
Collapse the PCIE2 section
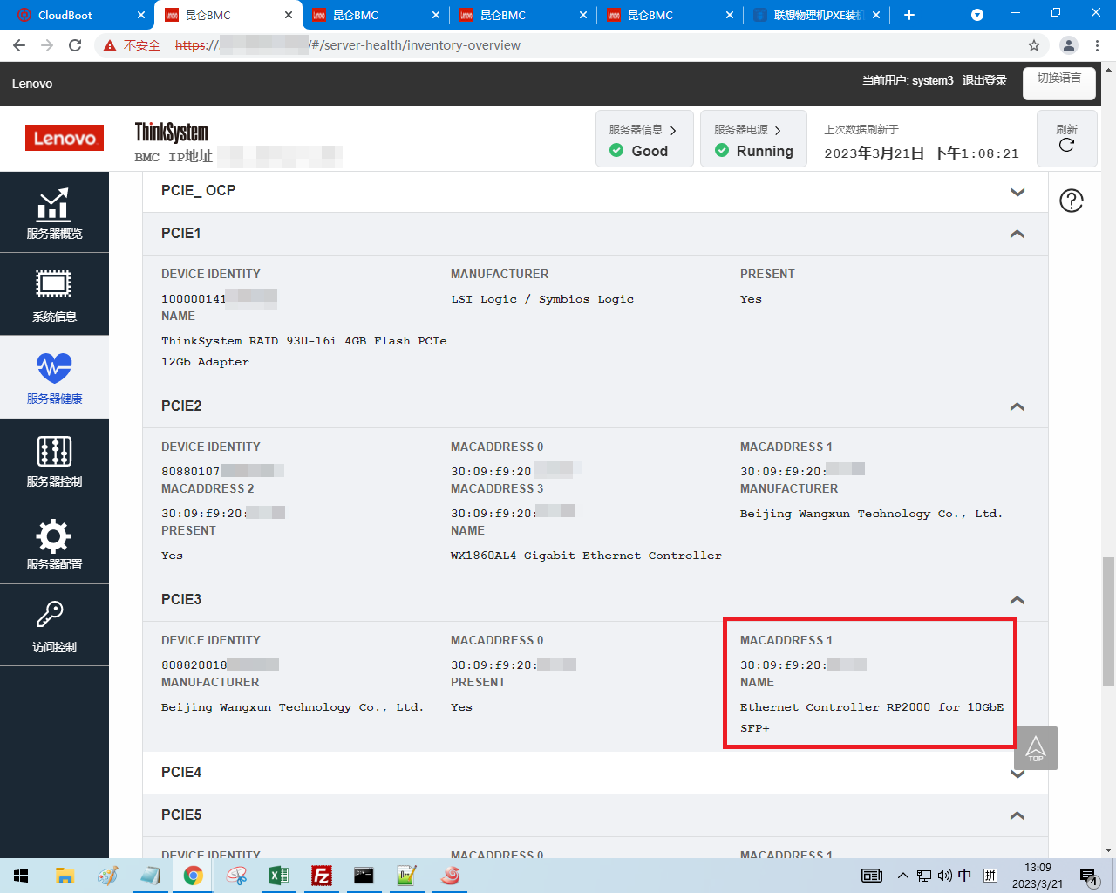[x=1017, y=406]
